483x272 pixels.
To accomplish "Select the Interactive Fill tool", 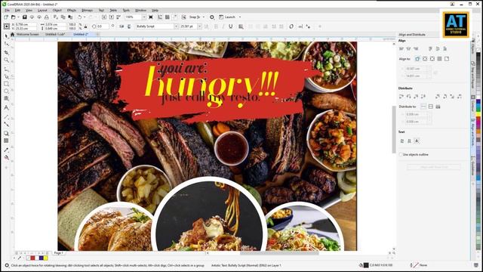I will (7, 158).
